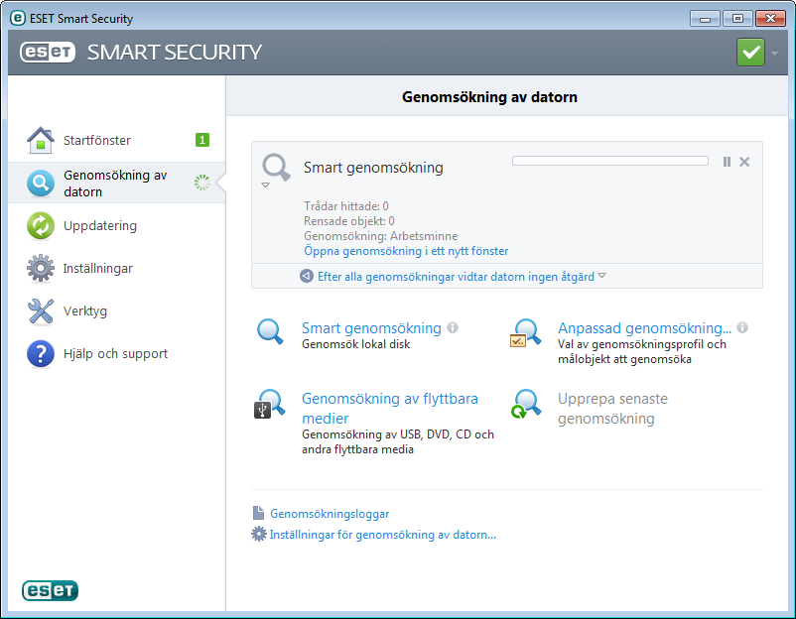Click the Hjälp och support question mark icon
The width and height of the screenshot is (796, 619).
click(x=41, y=353)
